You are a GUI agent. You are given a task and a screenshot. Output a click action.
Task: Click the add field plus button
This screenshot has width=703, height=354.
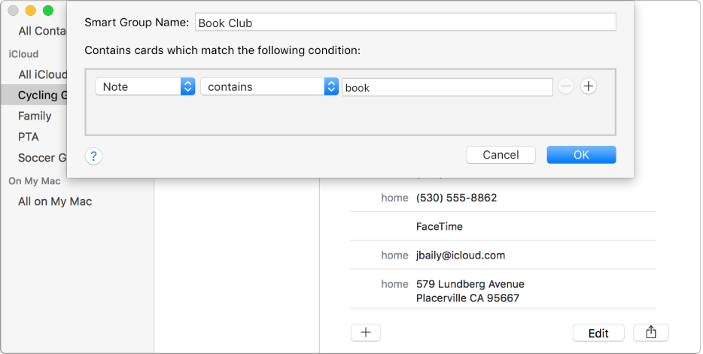[x=366, y=333]
